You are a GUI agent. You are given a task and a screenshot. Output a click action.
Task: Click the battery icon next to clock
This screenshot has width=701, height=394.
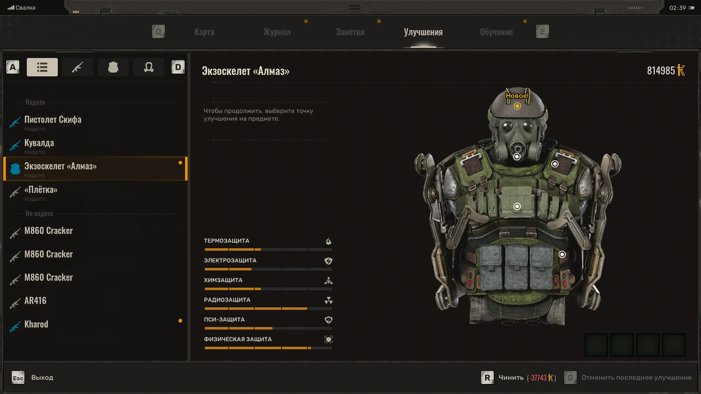[x=692, y=8]
